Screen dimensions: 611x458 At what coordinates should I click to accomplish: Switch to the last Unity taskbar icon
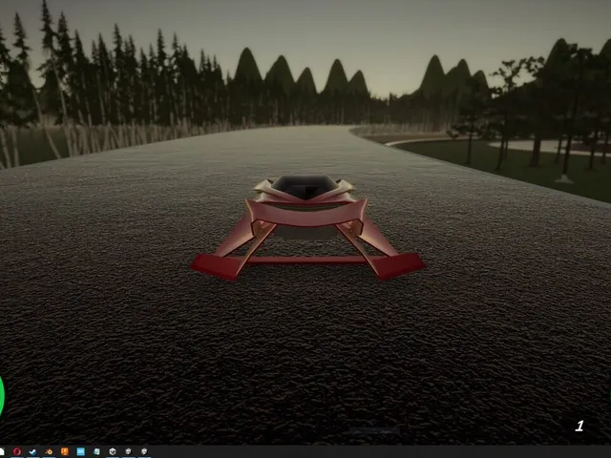[144, 451]
